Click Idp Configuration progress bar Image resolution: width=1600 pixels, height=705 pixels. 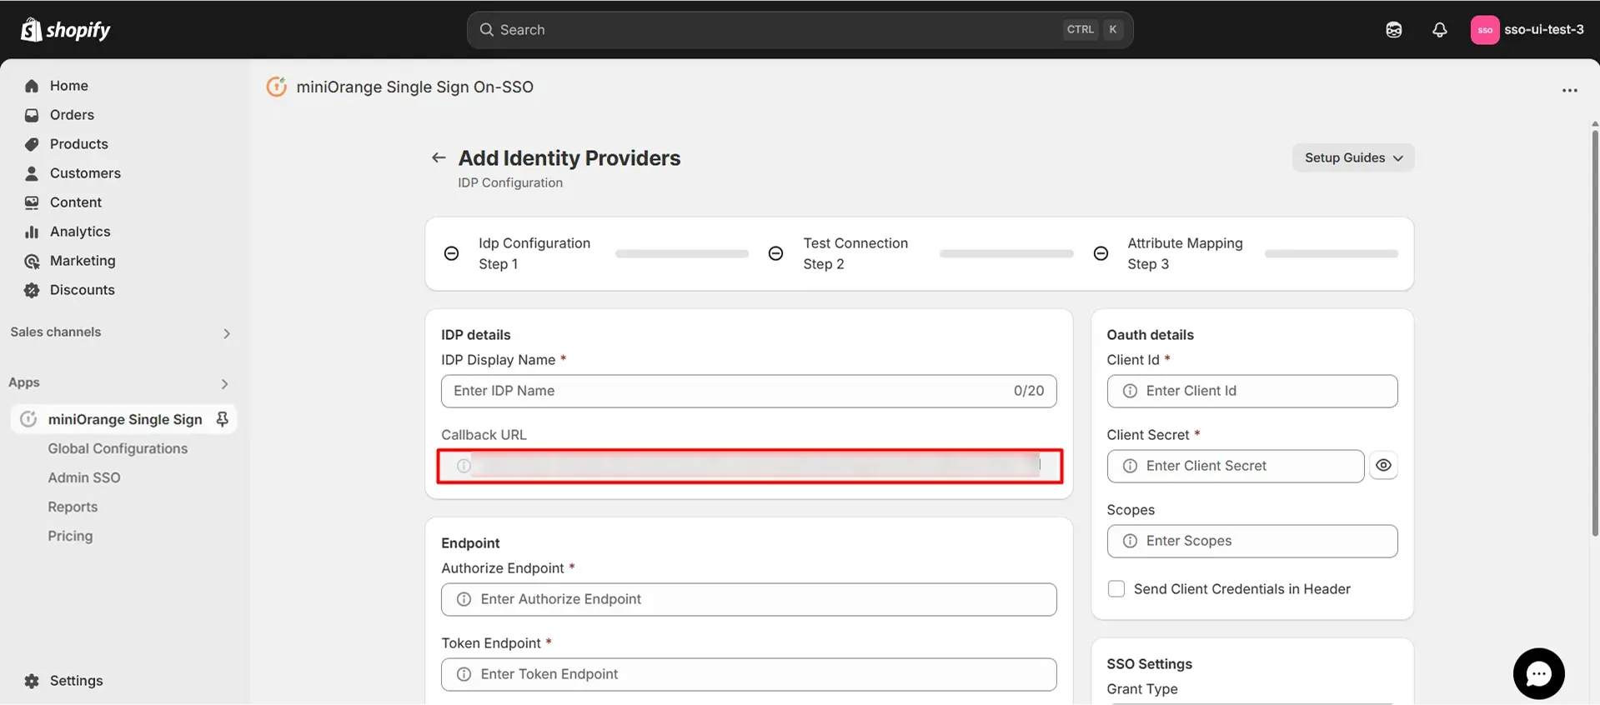pyautogui.click(x=682, y=253)
